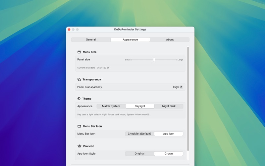The height and width of the screenshot is (166, 265).
Task: Click the Pro Icon crown icon
Action: click(79, 146)
